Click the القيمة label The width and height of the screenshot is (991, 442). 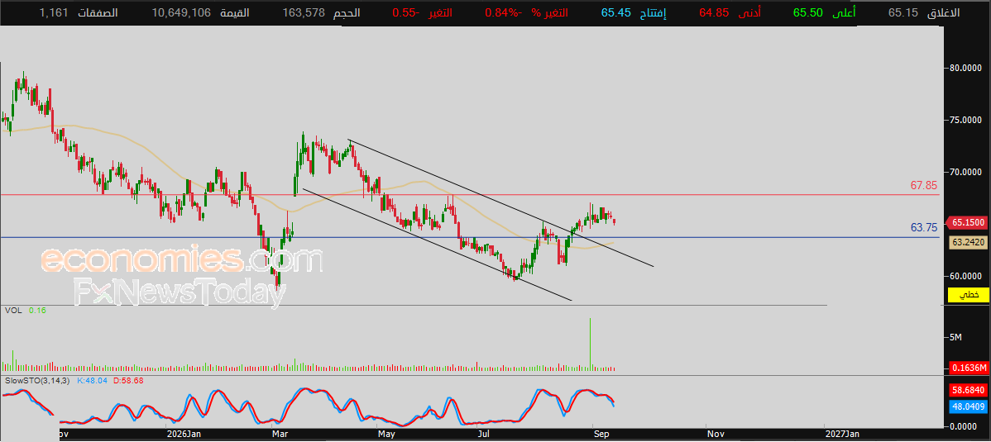(234, 12)
